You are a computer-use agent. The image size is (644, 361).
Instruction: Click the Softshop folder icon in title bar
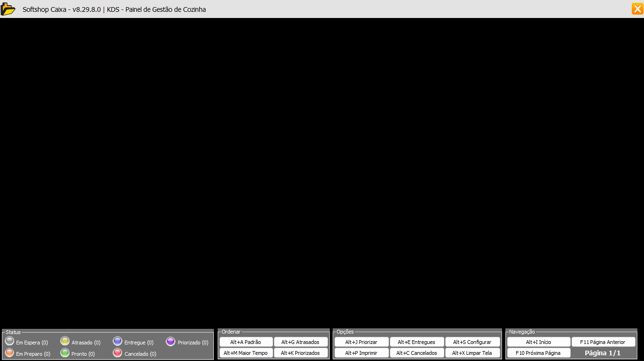click(x=8, y=9)
